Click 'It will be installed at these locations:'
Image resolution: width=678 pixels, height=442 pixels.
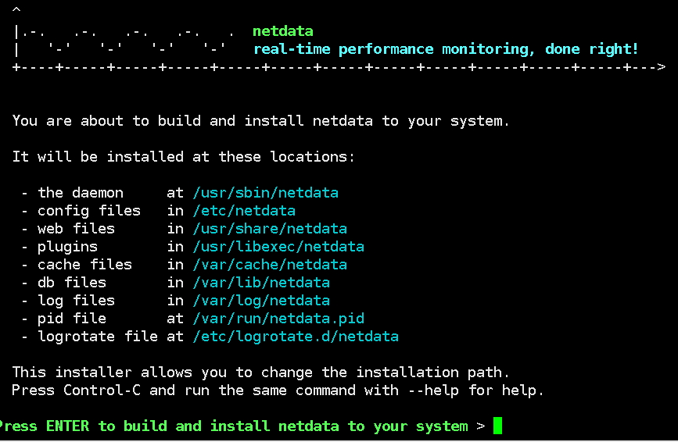click(x=183, y=157)
